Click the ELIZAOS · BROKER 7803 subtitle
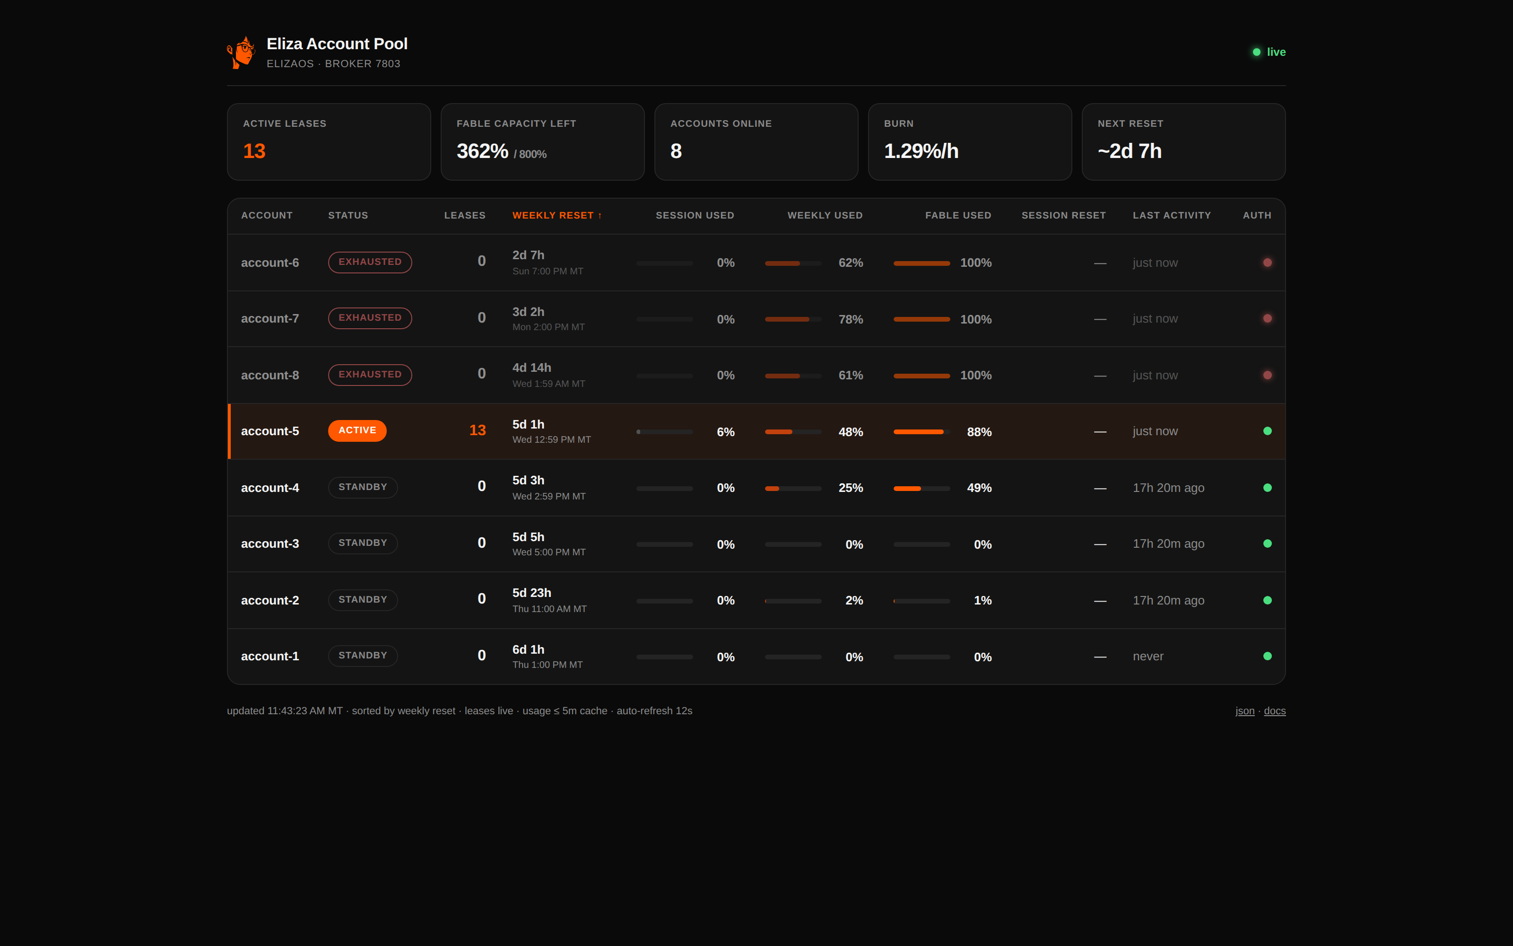Image resolution: width=1513 pixels, height=946 pixels. pyautogui.click(x=333, y=64)
